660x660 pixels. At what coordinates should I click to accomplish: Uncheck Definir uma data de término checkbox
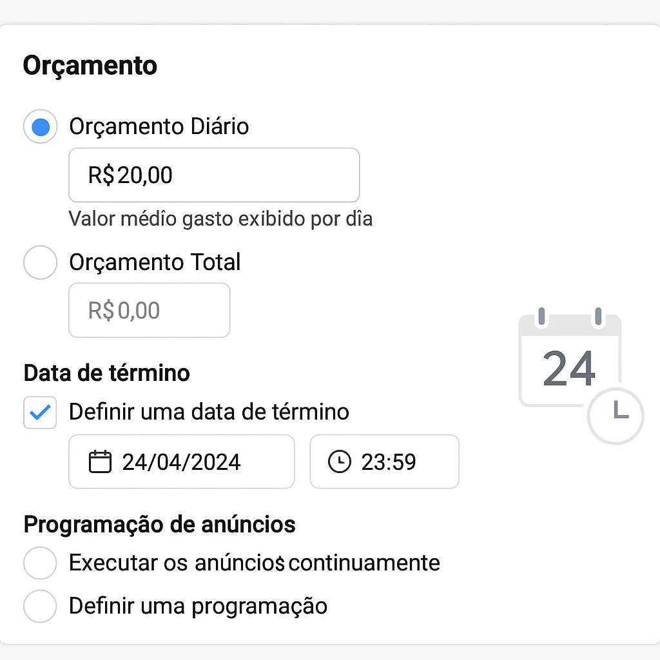(40, 412)
